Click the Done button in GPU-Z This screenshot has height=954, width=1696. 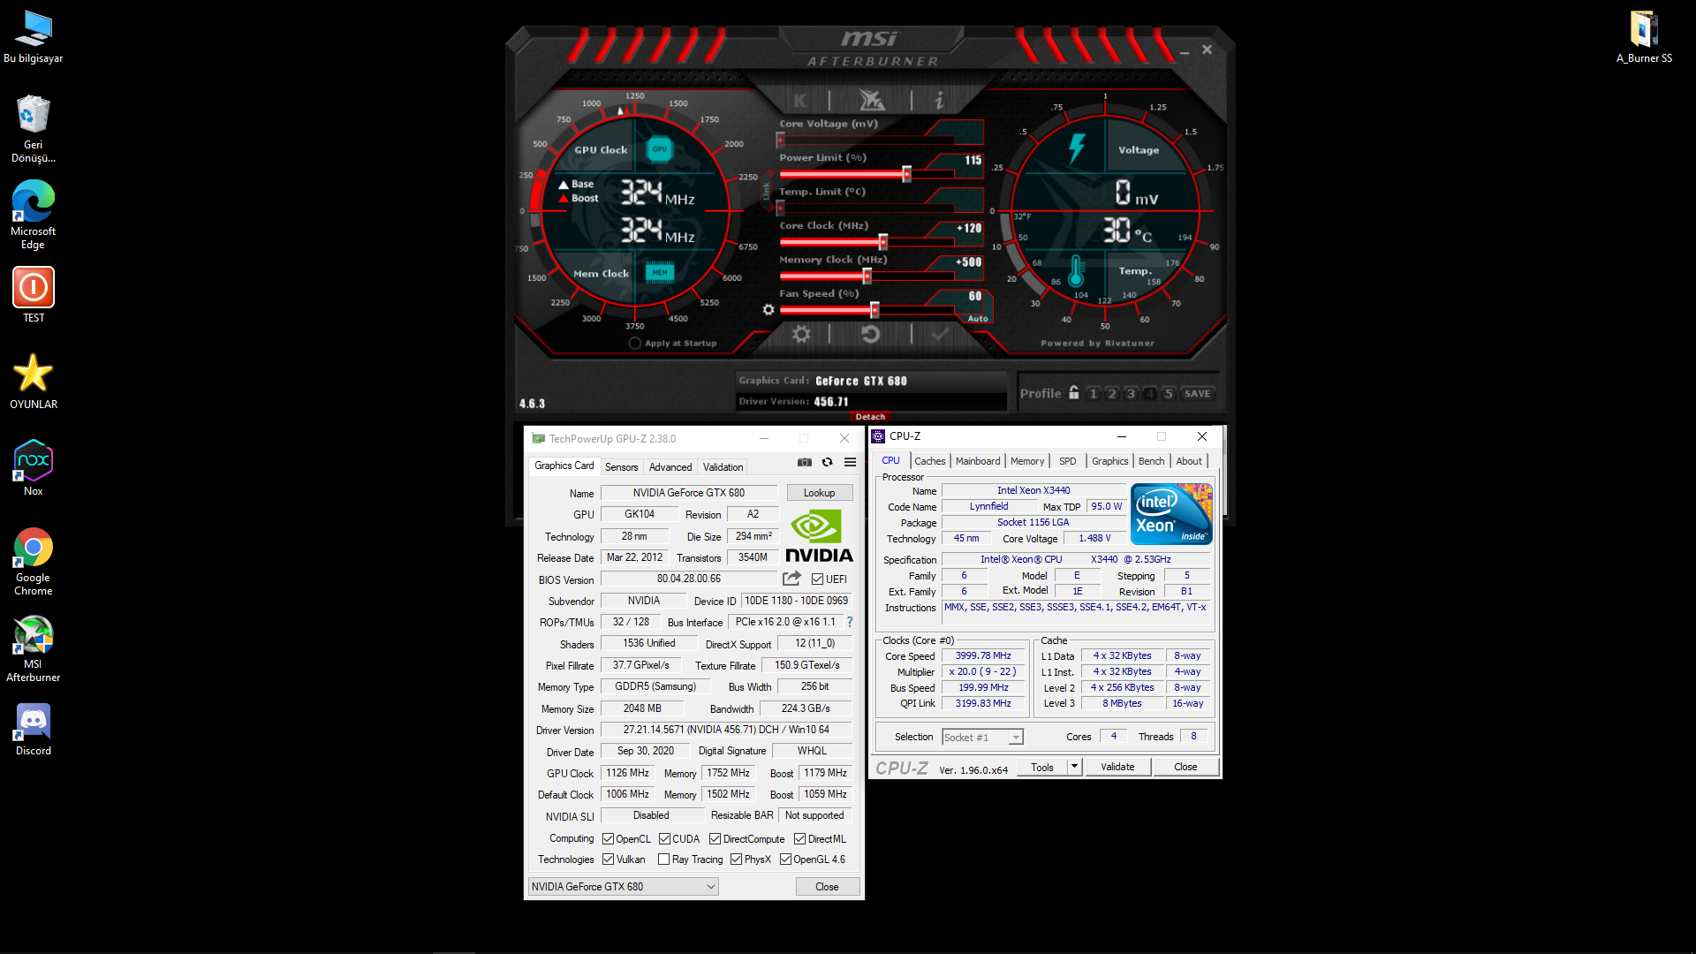tap(827, 887)
